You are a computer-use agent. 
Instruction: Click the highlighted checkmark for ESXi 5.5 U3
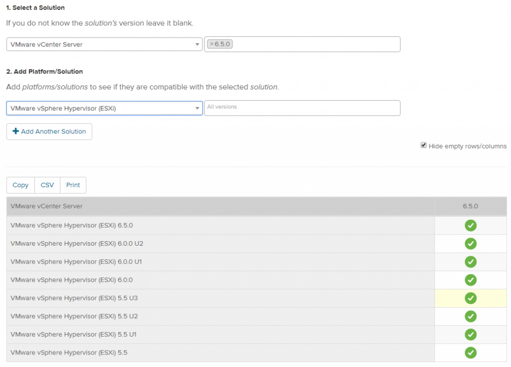(470, 298)
